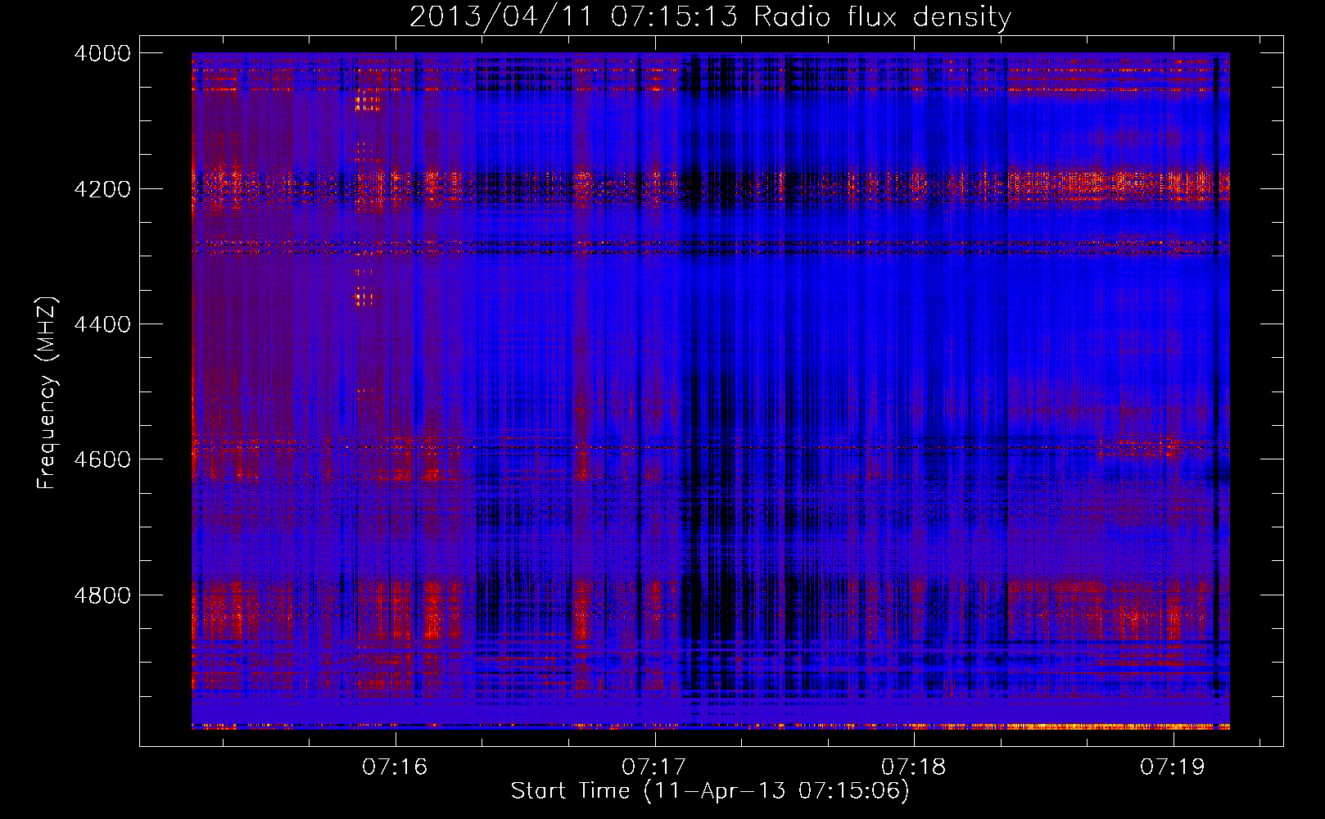Click the 07:18 time tick label
1325x819 pixels.
[913, 767]
